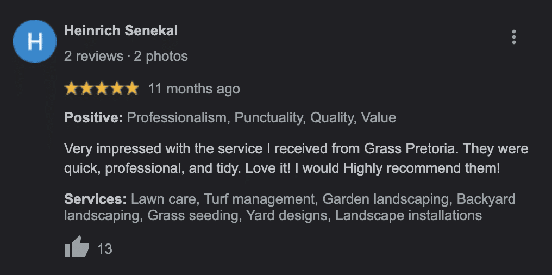The image size is (552, 275).
Task: Click the "Positive:" label
Action: click(93, 117)
